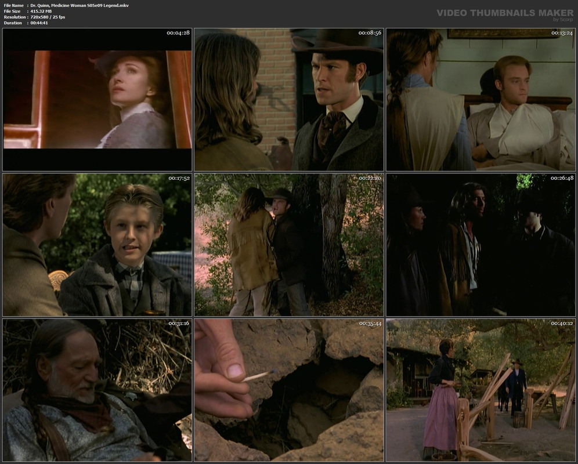Select the thumbnail stamped 00:35:44
The height and width of the screenshot is (464, 578).
point(289,390)
